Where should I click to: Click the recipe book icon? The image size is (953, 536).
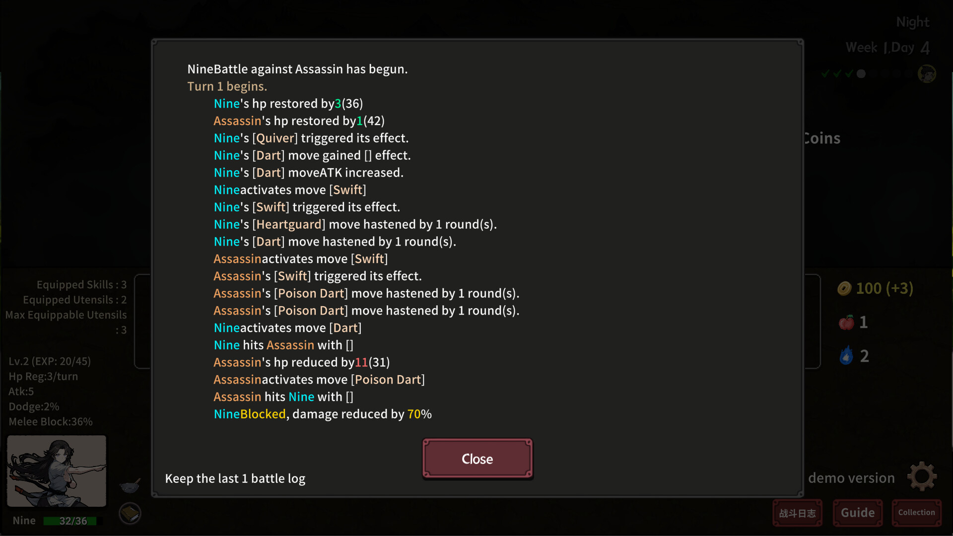[x=130, y=514]
